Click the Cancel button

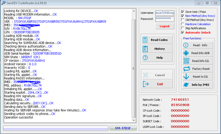coord(157,75)
